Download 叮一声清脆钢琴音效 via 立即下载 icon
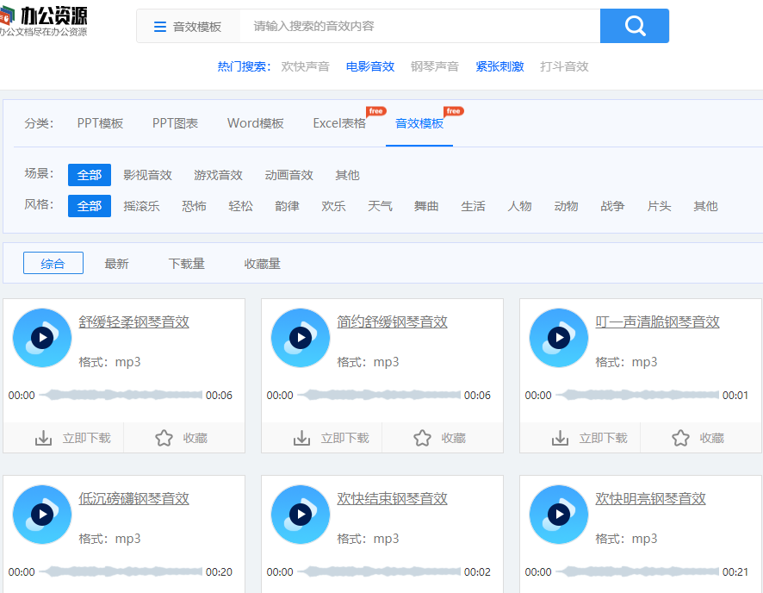Image resolution: width=763 pixels, height=593 pixels. click(x=560, y=438)
